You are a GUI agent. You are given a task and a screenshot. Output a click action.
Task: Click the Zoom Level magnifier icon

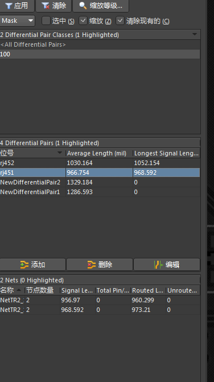[83, 6]
